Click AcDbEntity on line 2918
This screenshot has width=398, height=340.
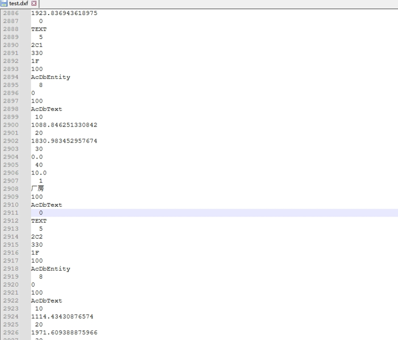point(51,269)
